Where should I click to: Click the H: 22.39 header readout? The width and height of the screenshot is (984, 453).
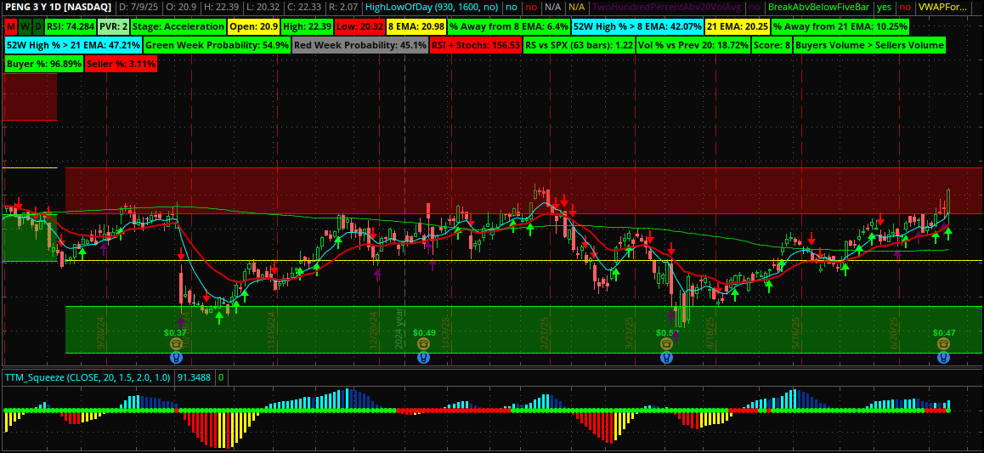(x=223, y=8)
